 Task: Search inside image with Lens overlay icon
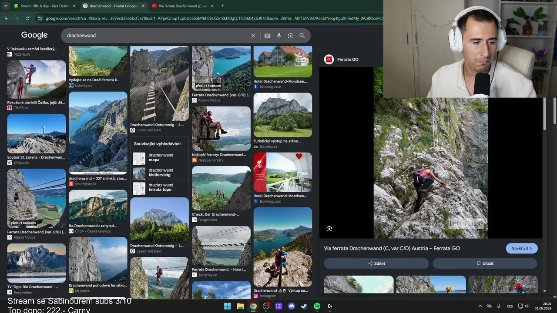329,229
